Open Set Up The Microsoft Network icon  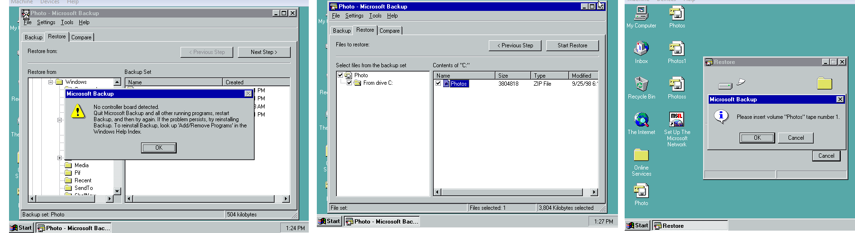click(677, 120)
